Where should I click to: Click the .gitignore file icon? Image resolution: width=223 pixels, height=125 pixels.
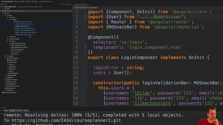tap(6, 77)
